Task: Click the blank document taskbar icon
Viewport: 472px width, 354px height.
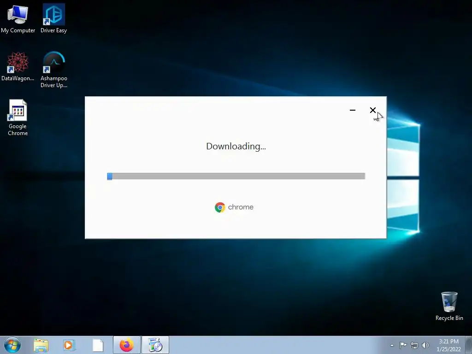Action: pyautogui.click(x=98, y=345)
